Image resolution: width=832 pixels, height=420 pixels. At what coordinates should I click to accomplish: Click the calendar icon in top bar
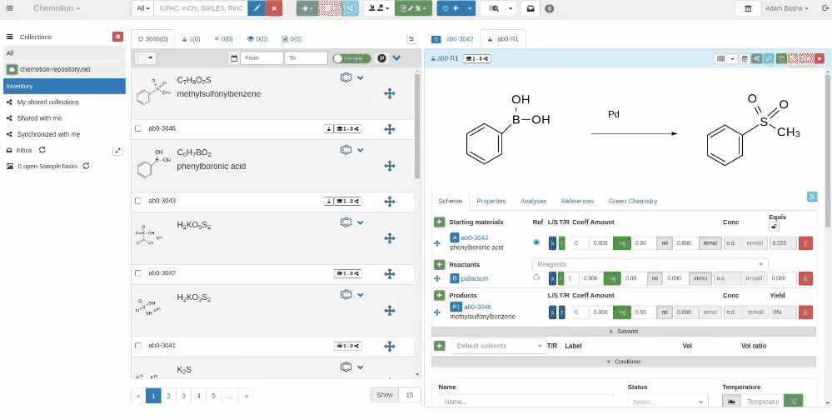(748, 8)
